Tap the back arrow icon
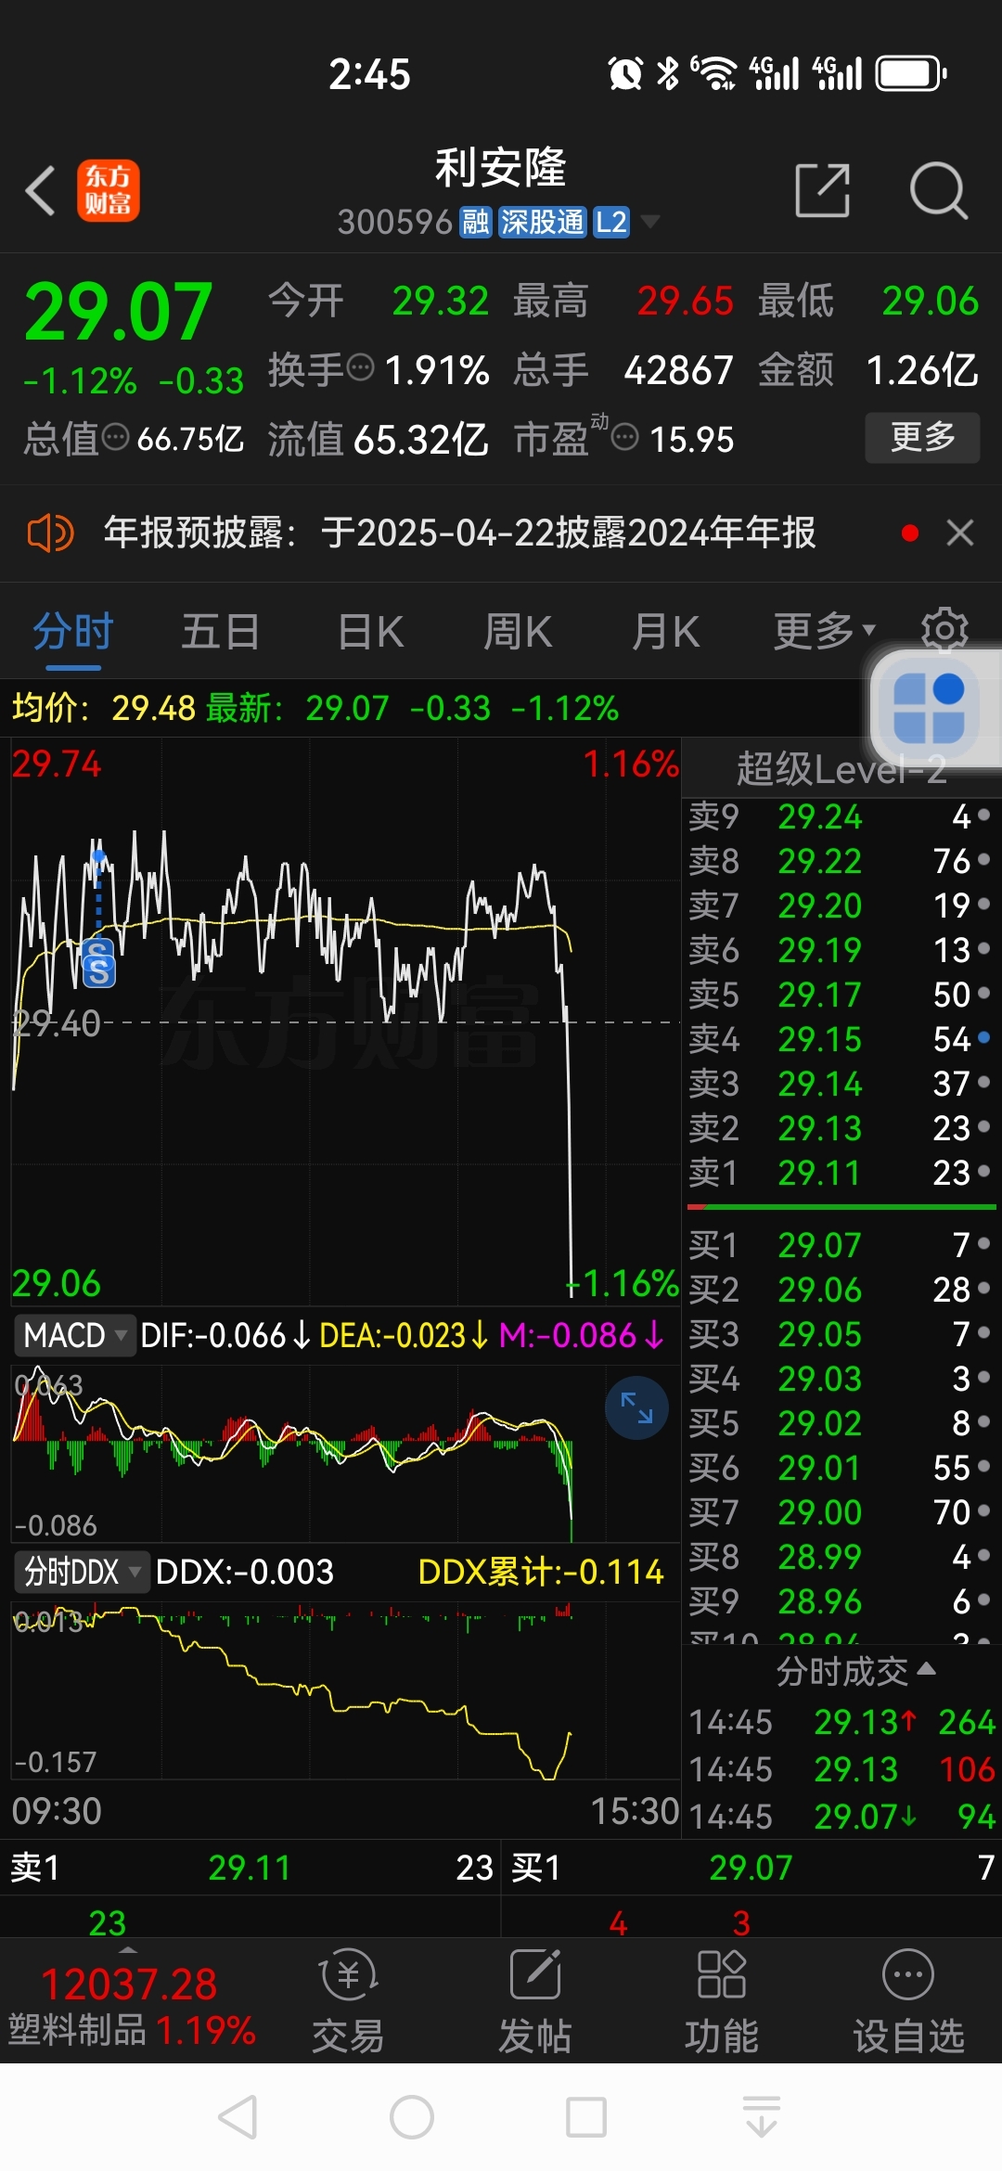This screenshot has width=1002, height=2171. [x=41, y=191]
